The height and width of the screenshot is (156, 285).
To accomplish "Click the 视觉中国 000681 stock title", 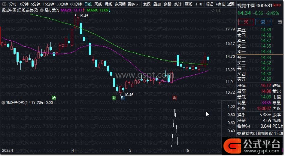I will tap(255, 6).
